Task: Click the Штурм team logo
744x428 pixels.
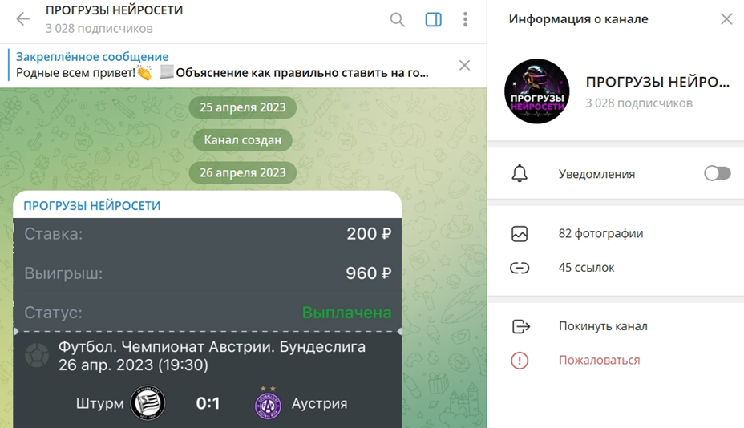Action: 148,403
